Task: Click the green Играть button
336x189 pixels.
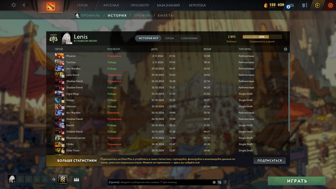Action: coord(297,181)
